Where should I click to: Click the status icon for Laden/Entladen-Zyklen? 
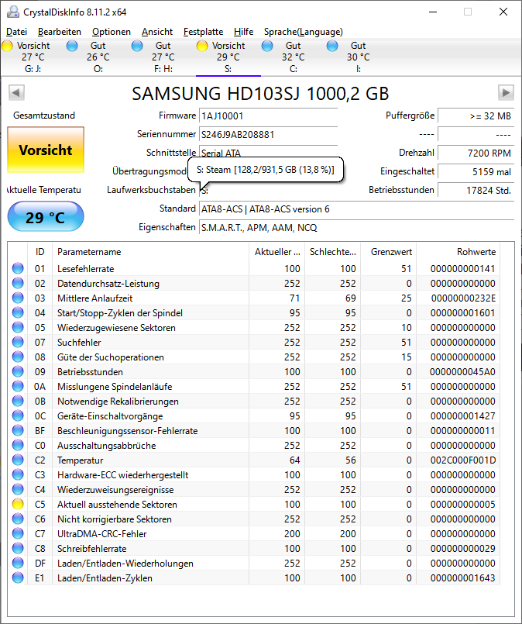click(x=18, y=577)
